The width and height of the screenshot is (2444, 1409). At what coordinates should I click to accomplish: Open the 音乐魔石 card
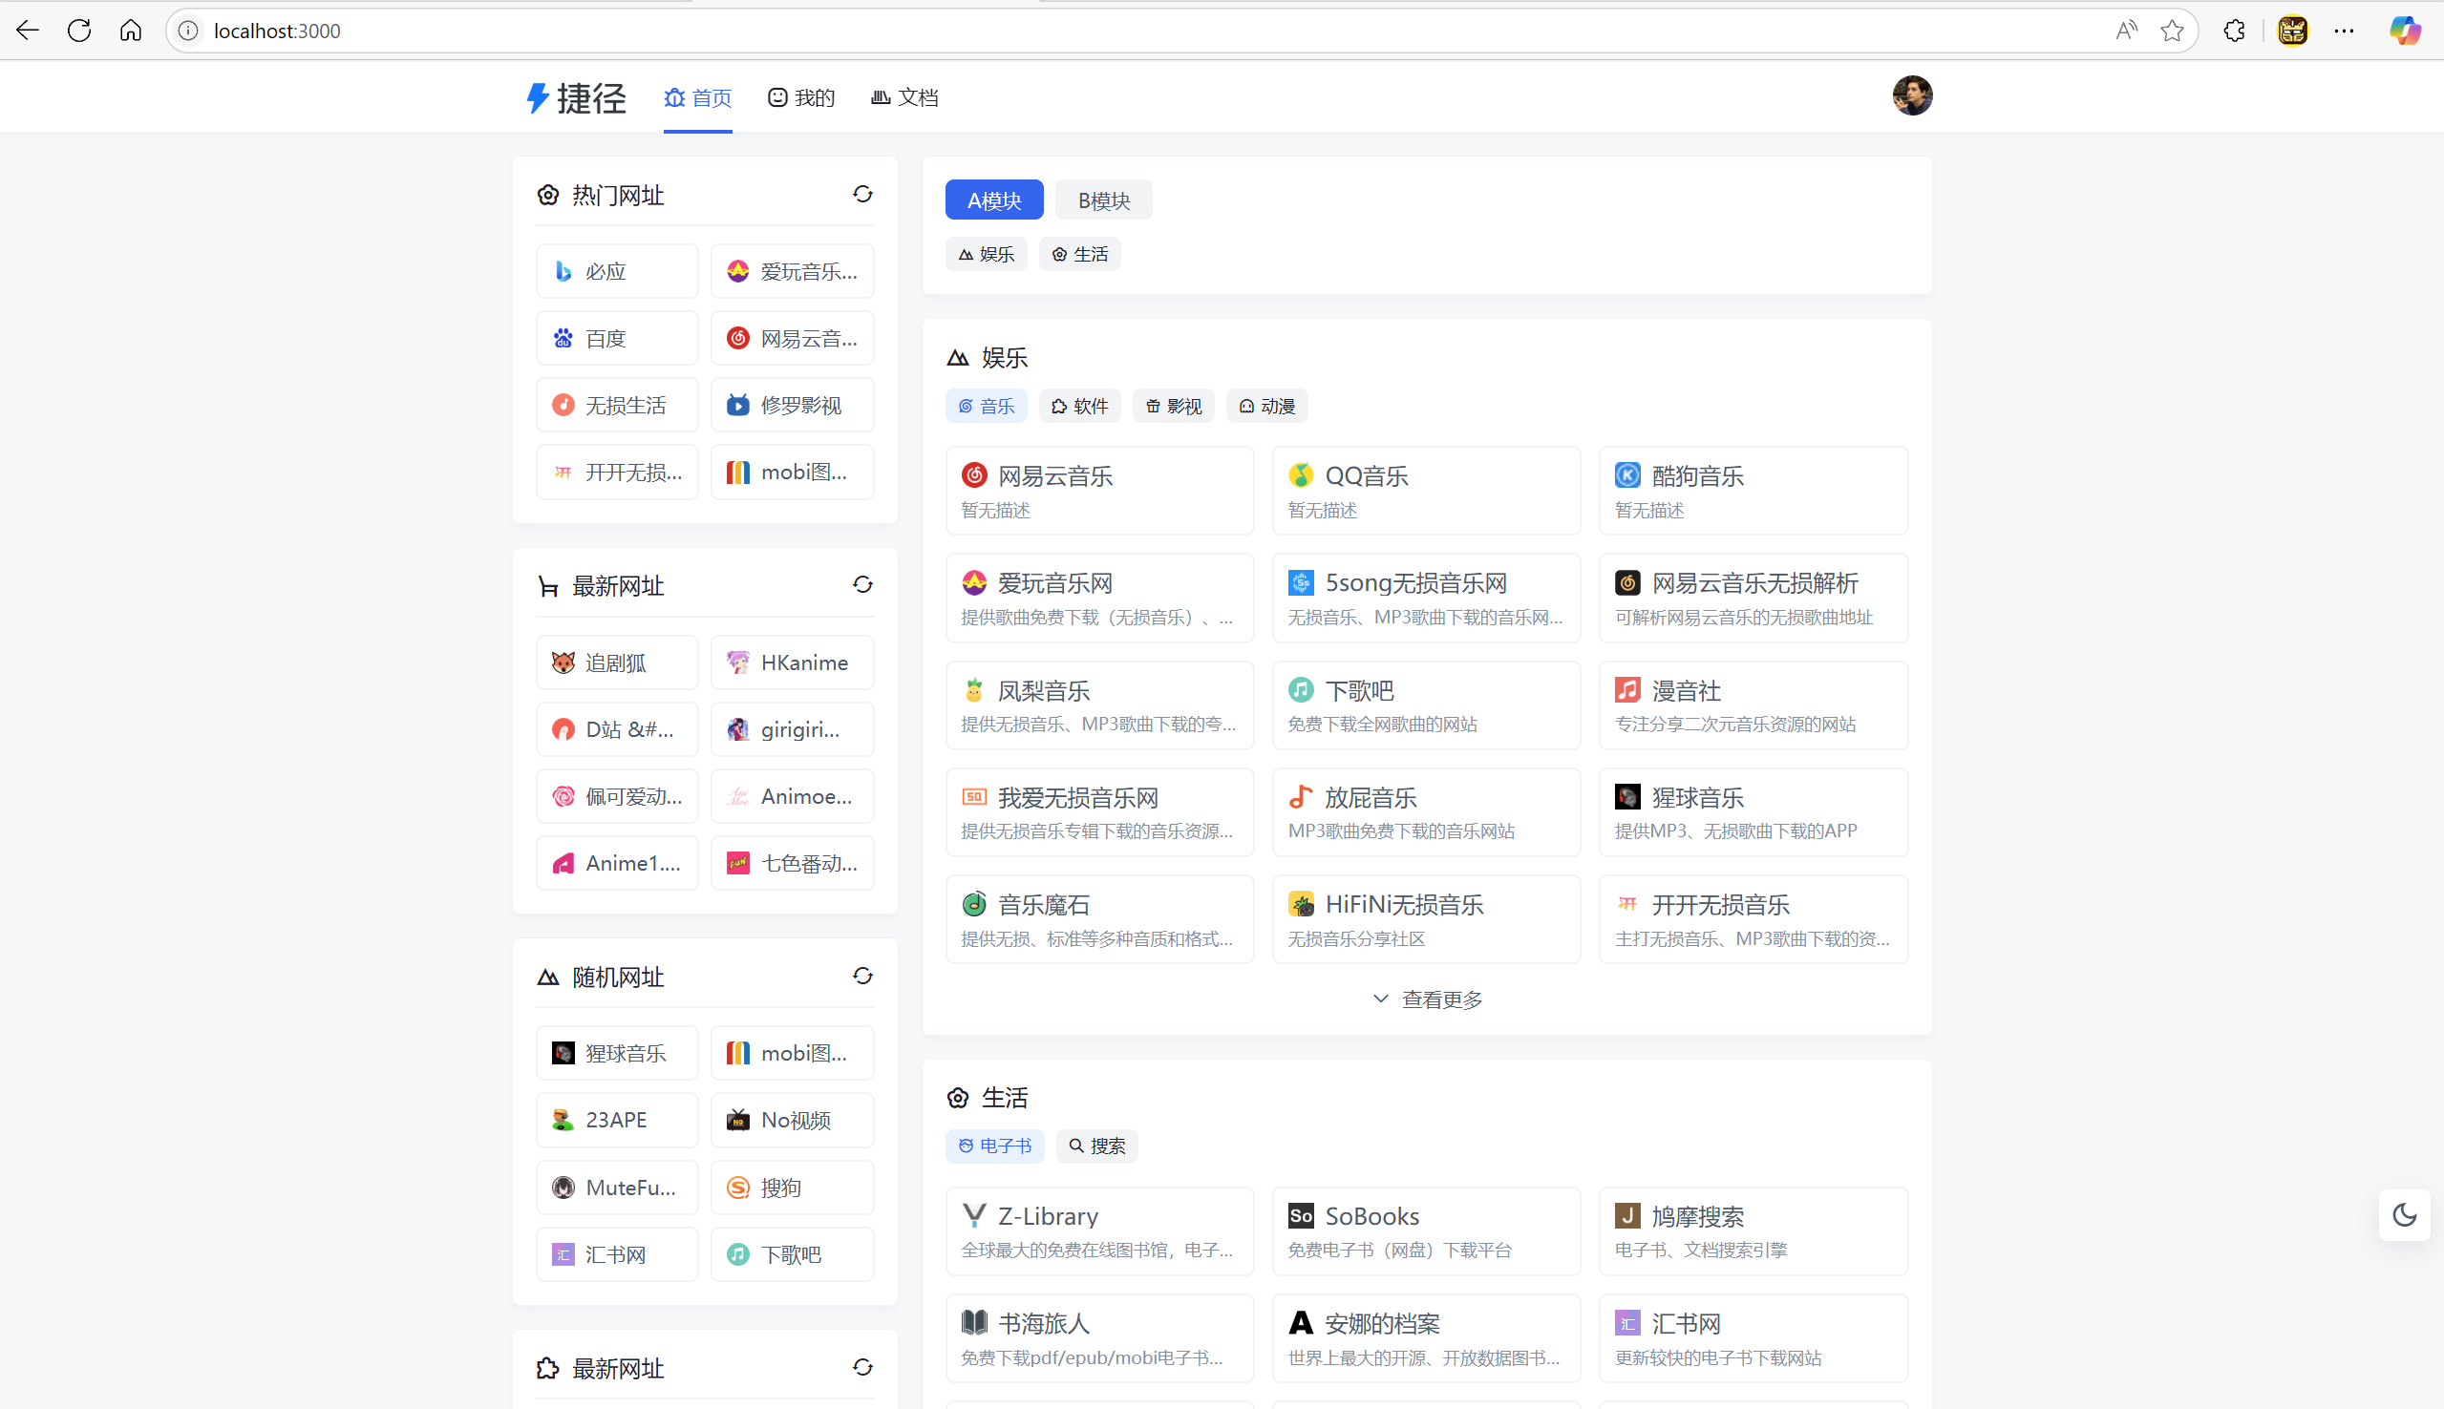click(x=1099, y=920)
